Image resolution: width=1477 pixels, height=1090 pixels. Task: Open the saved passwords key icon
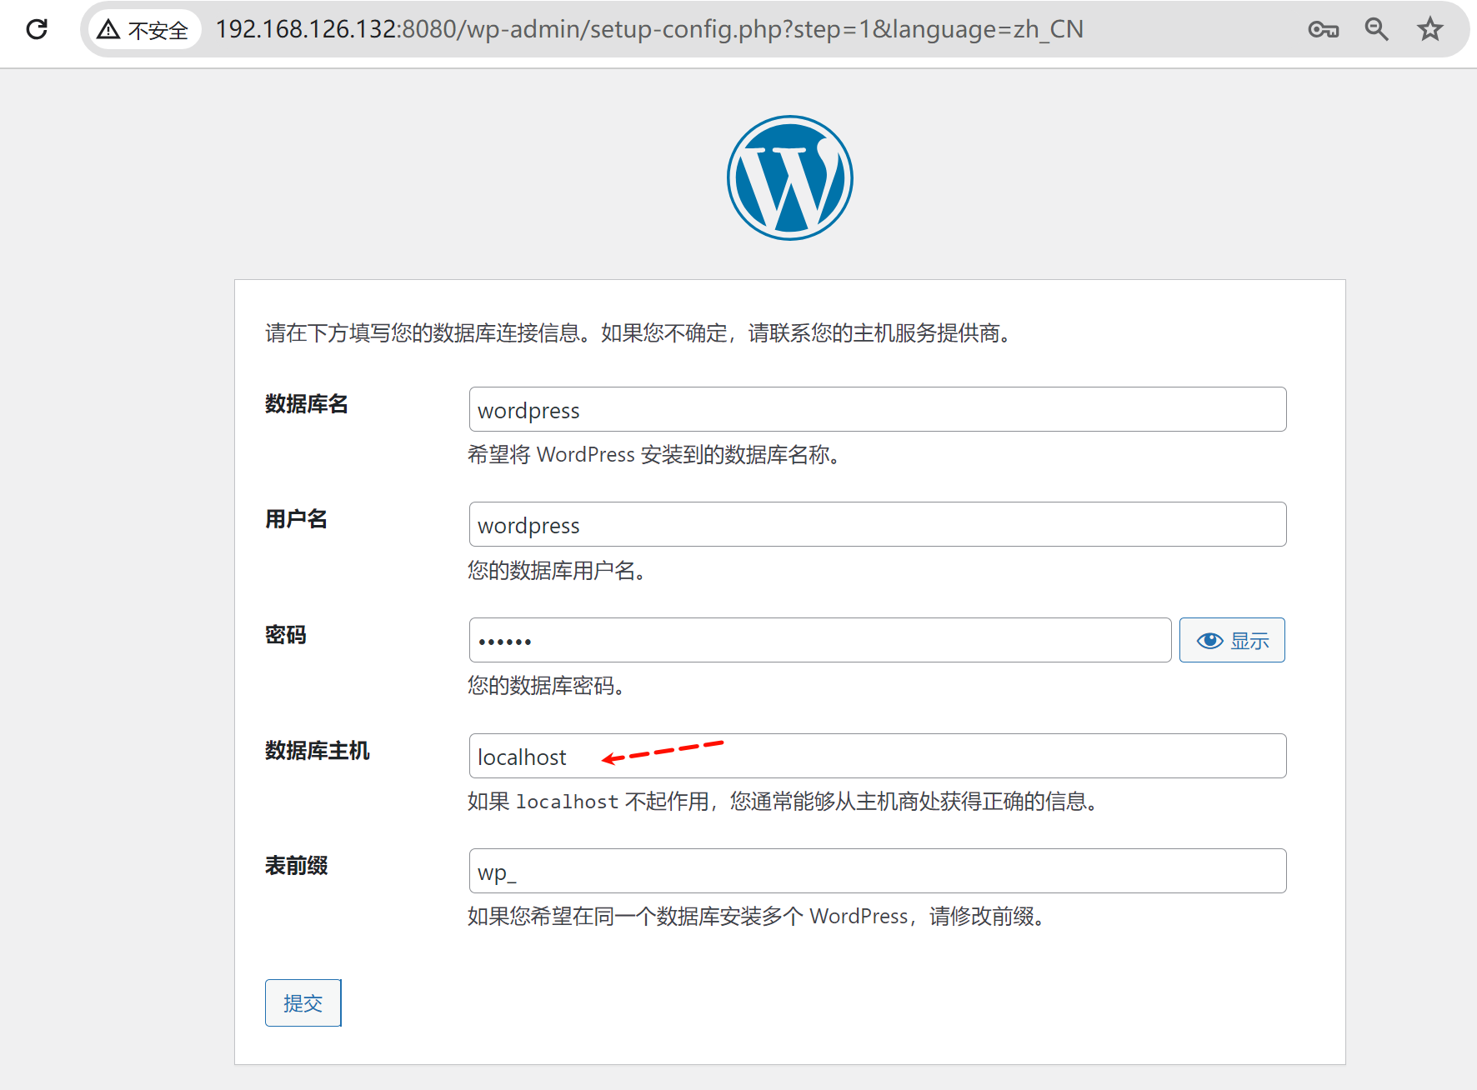[1323, 30]
